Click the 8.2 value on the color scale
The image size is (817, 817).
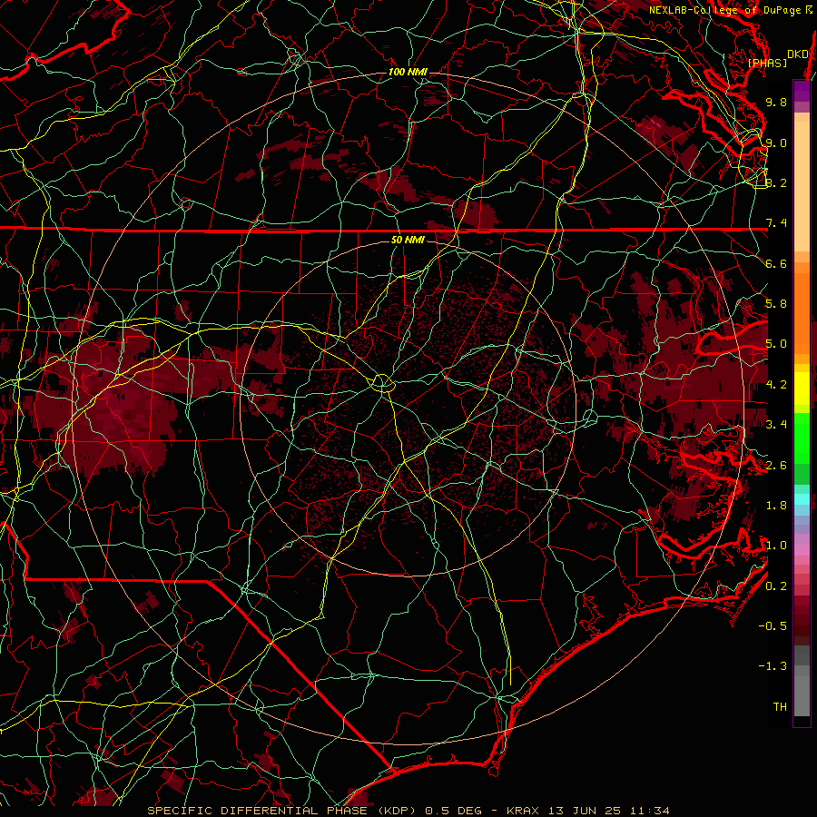pyautogui.click(x=776, y=182)
